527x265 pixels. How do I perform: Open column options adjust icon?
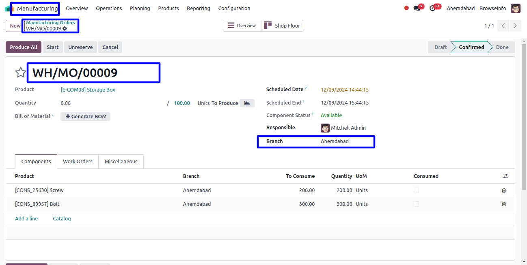(505, 176)
